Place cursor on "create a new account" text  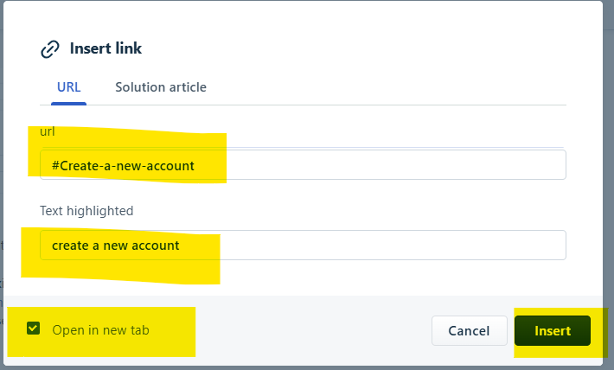point(116,246)
